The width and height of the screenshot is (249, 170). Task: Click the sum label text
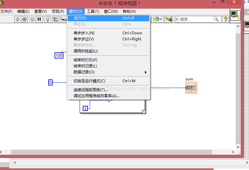coord(189,79)
